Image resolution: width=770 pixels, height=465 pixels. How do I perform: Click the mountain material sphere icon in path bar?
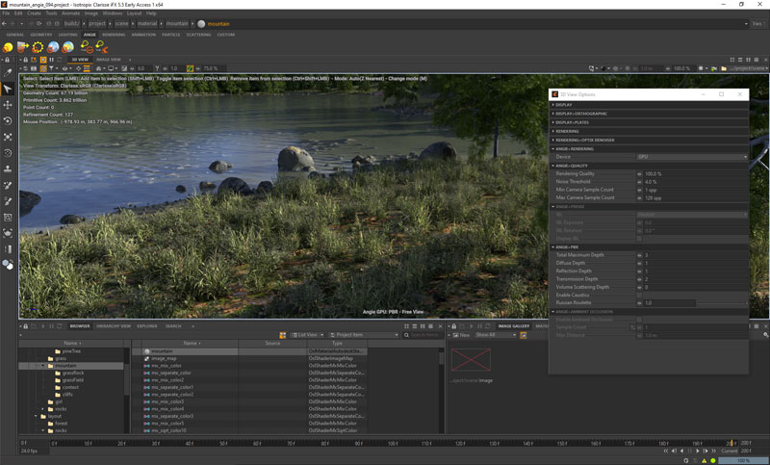tap(202, 23)
